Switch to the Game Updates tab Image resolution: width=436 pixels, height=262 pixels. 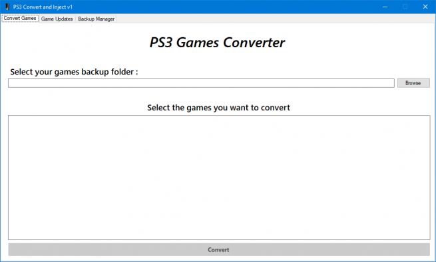pos(57,19)
